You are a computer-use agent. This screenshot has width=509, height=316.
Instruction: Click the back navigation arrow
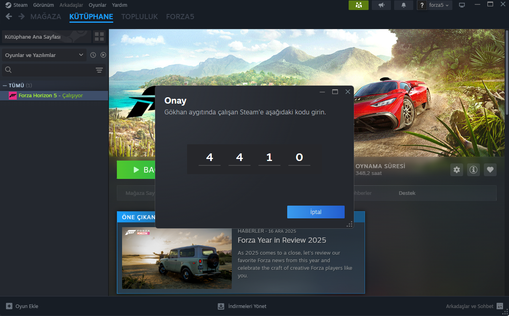click(x=9, y=16)
